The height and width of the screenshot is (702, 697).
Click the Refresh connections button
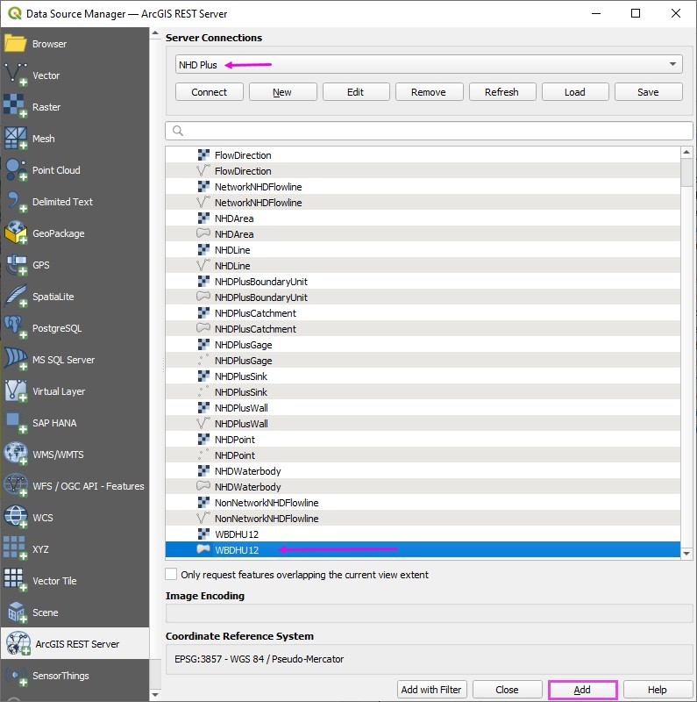(501, 92)
